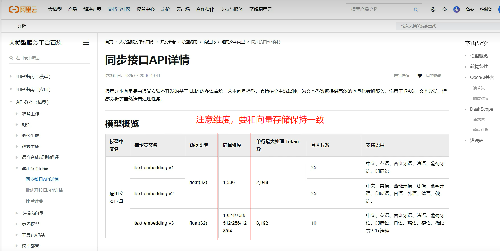The height and width of the screenshot is (251, 500).
Task: Expand 对话 section
Action: [x=17, y=125]
